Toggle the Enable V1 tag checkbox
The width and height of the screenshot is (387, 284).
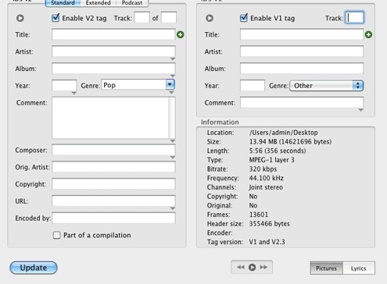tap(244, 18)
